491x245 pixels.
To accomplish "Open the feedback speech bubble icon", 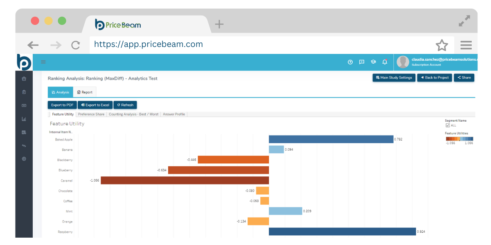I will [x=362, y=62].
